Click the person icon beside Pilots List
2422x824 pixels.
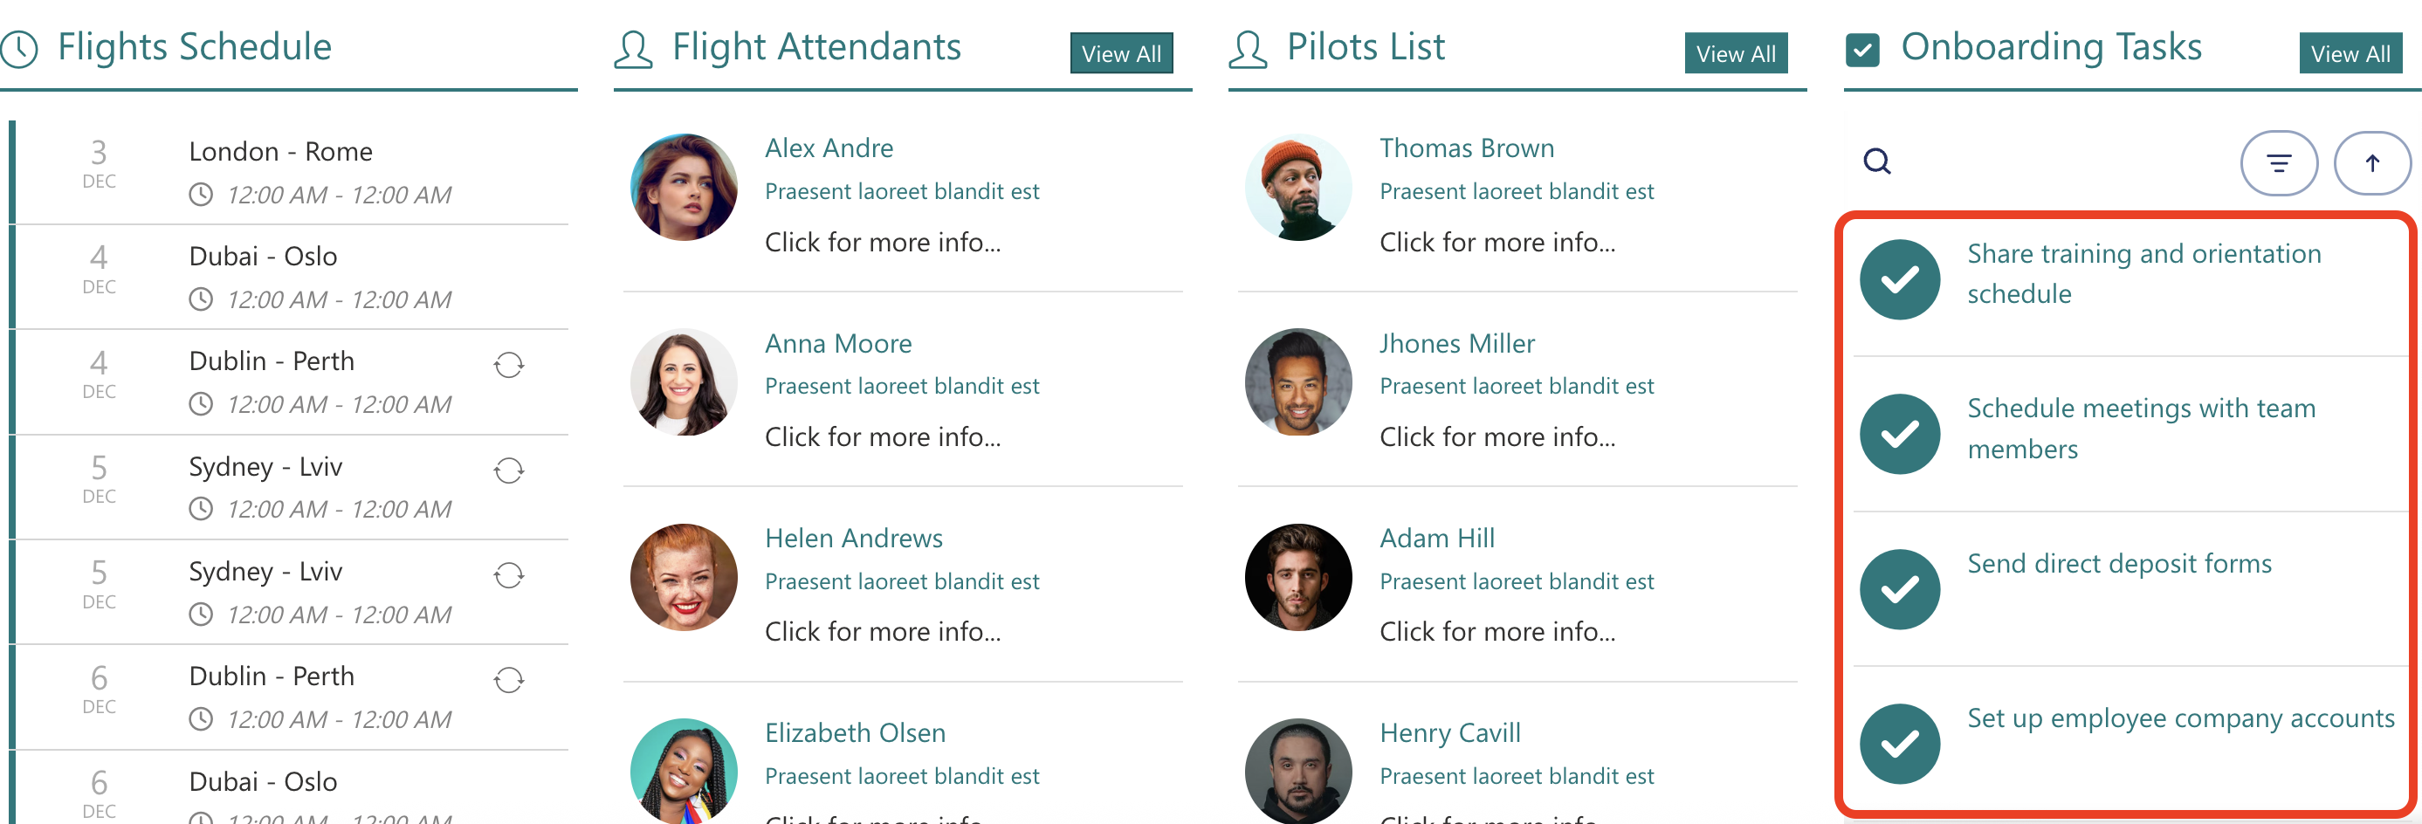[x=1247, y=48]
